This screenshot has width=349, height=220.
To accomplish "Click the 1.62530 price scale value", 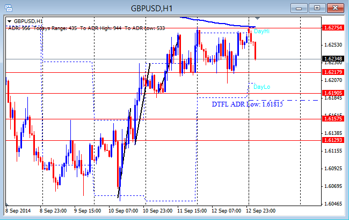I will point(333,45).
